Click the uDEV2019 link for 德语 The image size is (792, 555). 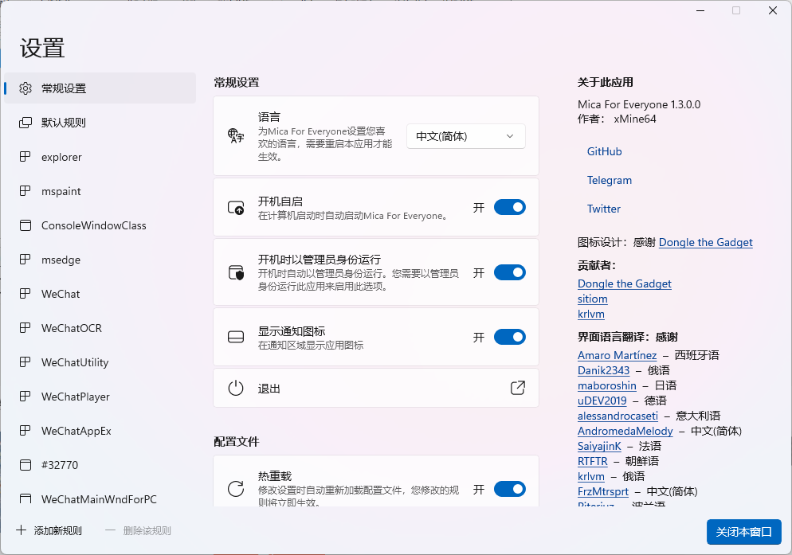602,401
